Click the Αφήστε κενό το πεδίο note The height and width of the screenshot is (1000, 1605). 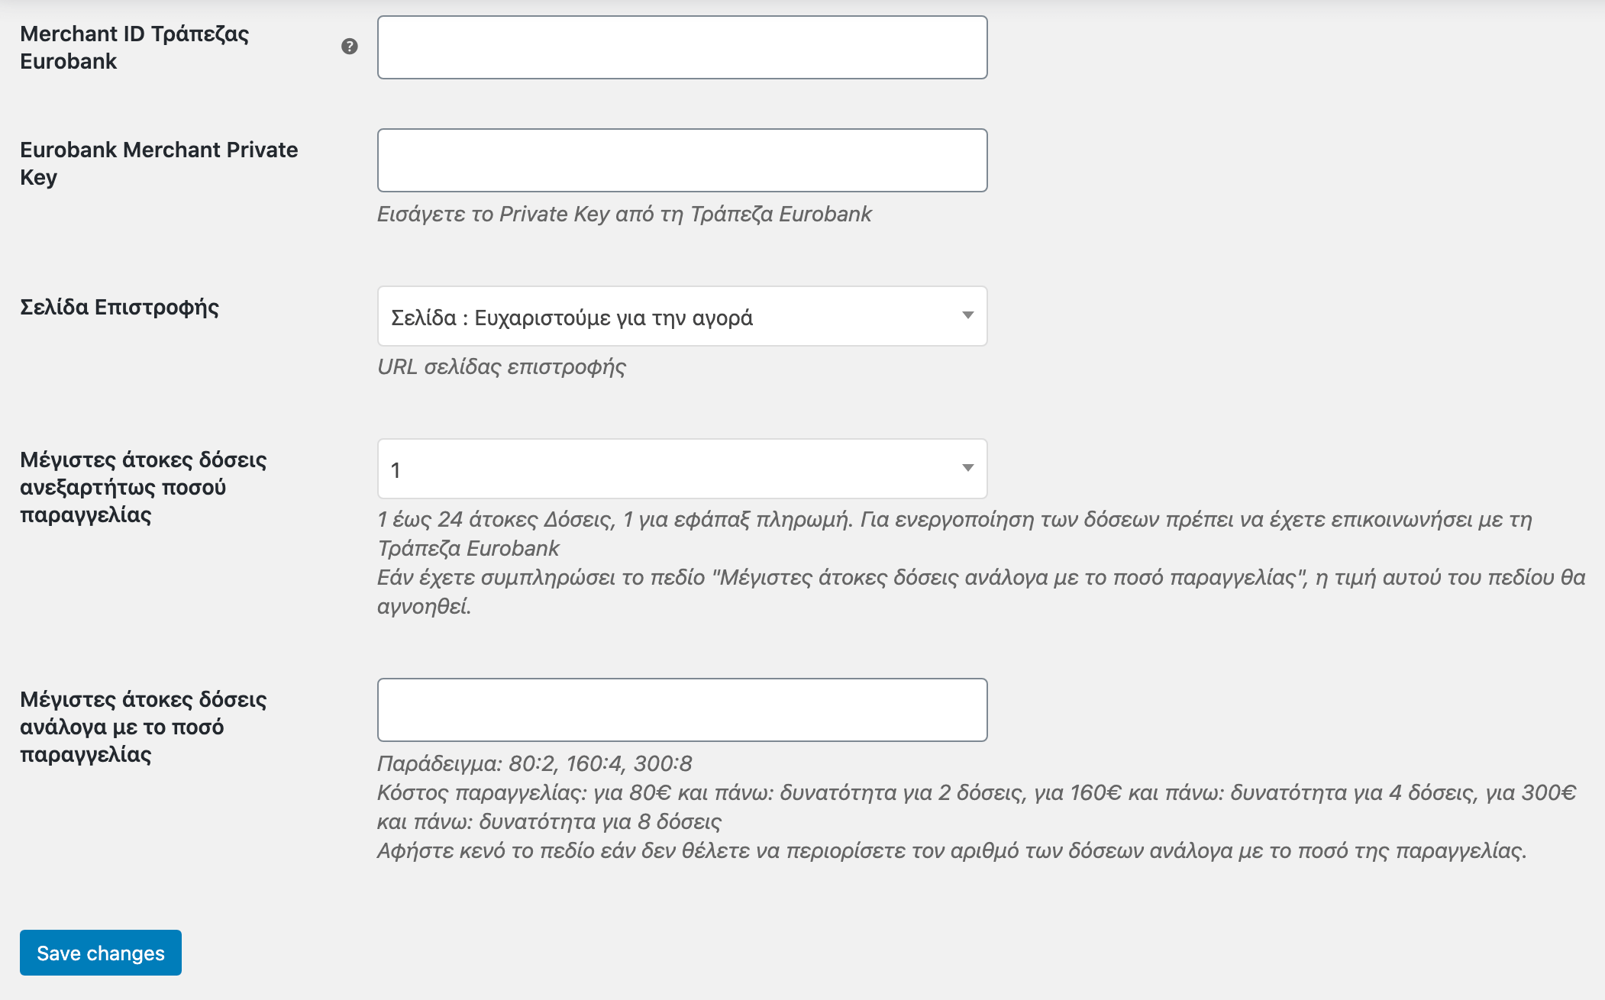pyautogui.click(x=951, y=850)
